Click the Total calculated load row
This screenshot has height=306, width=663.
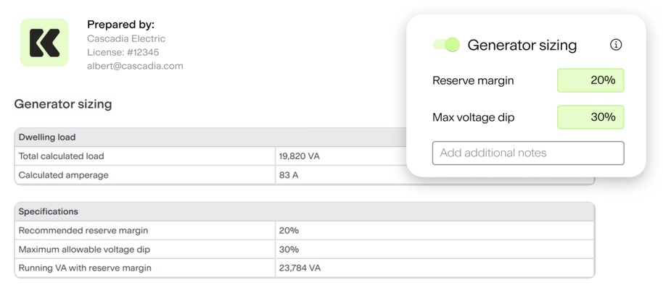click(305, 156)
